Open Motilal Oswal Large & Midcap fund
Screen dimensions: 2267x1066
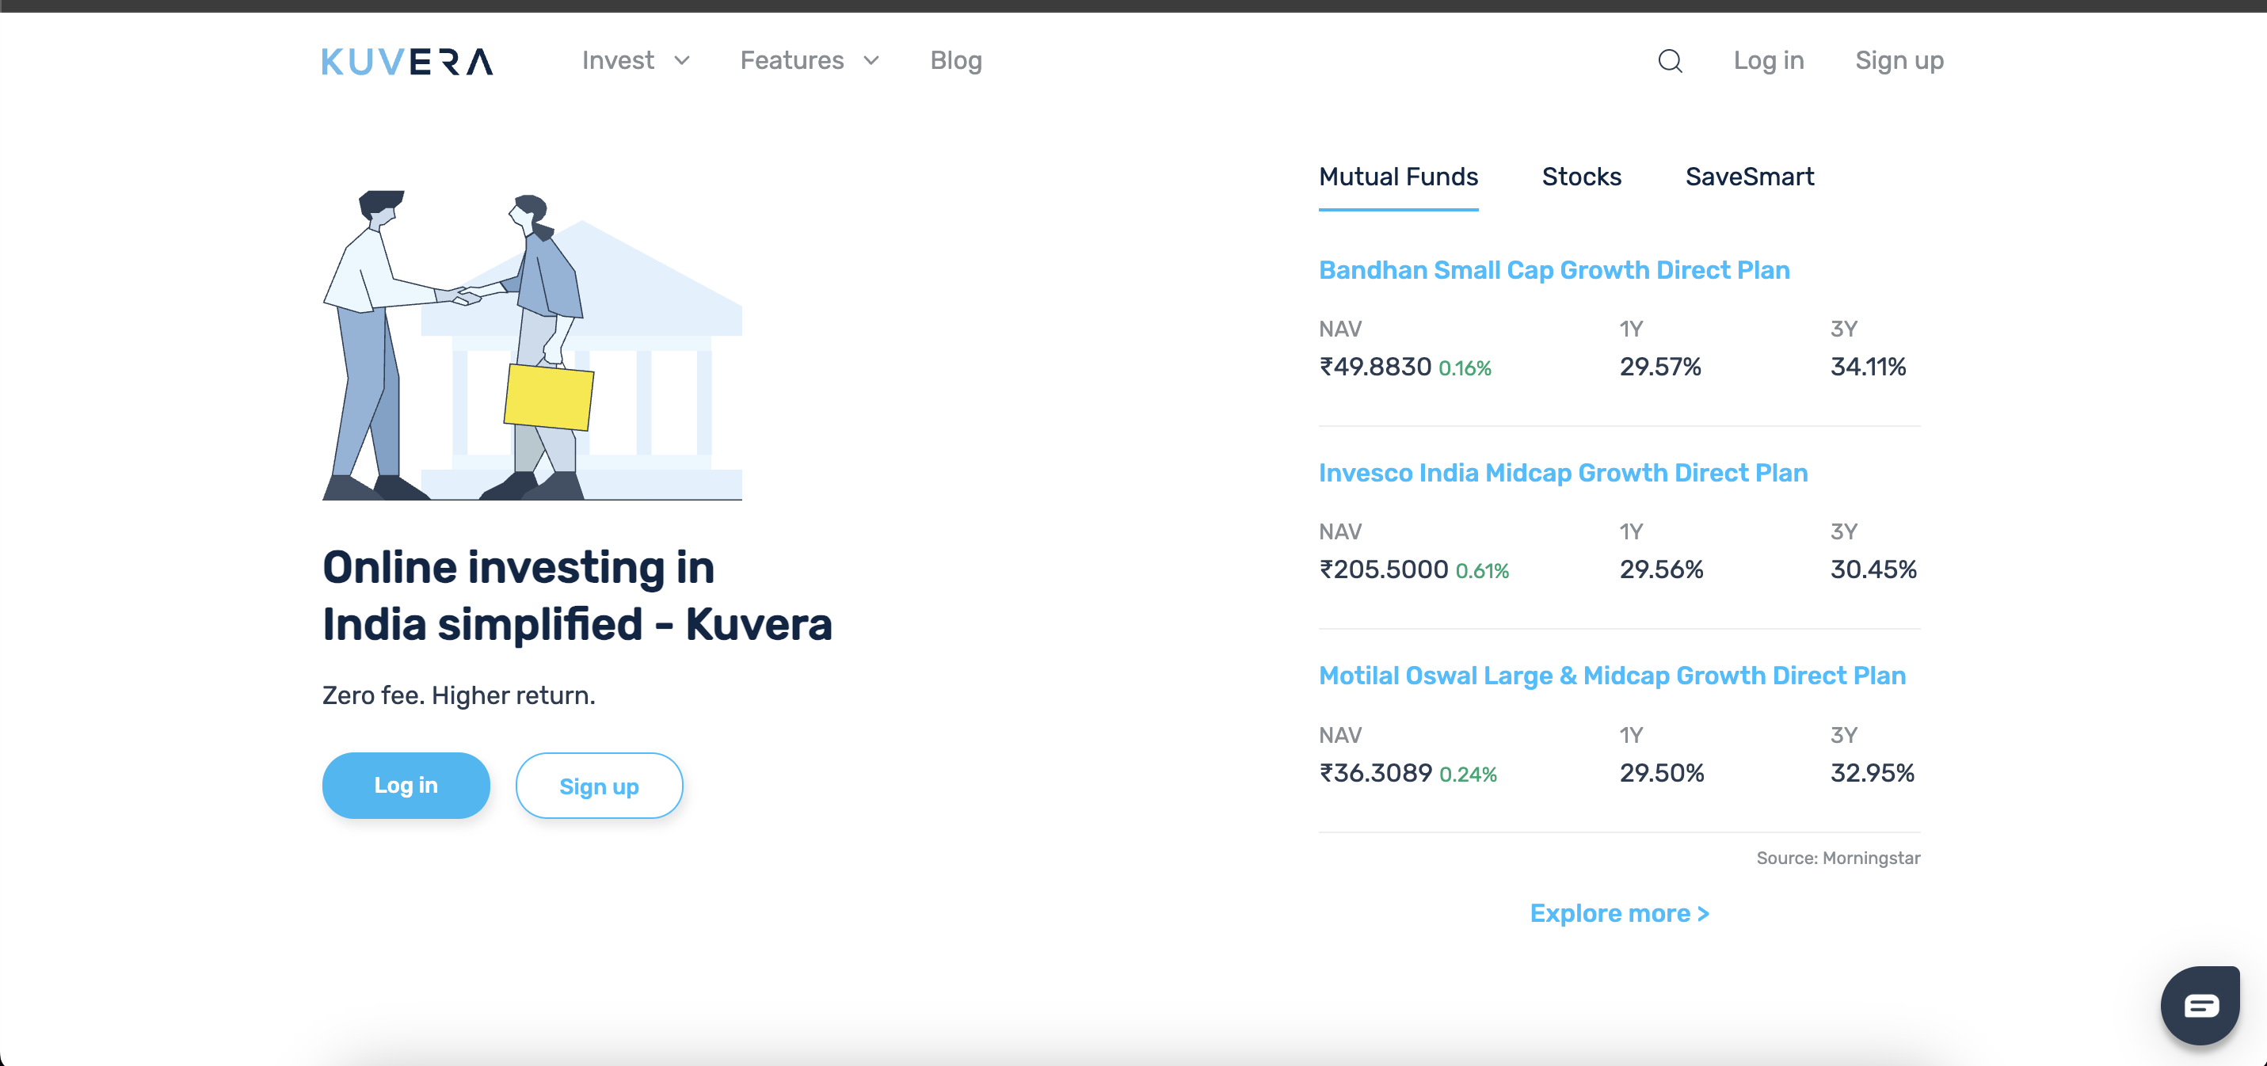1611,676
